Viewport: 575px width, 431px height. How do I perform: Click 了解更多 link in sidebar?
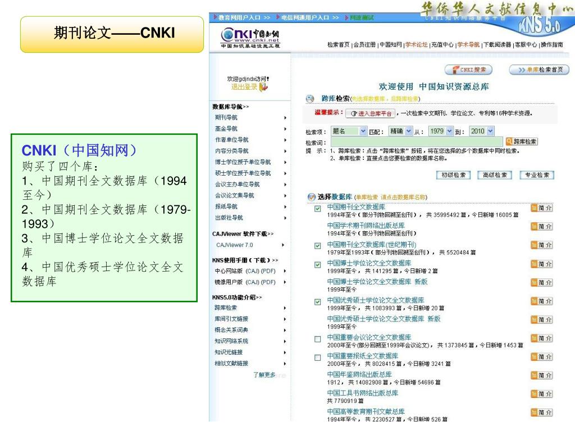point(264,375)
